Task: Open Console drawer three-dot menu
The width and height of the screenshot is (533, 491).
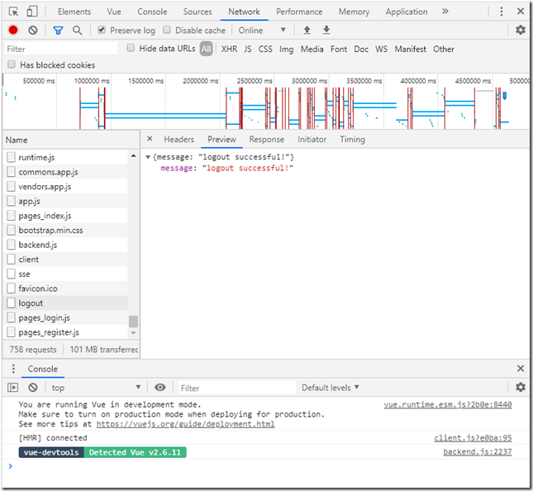Action: click(x=13, y=369)
